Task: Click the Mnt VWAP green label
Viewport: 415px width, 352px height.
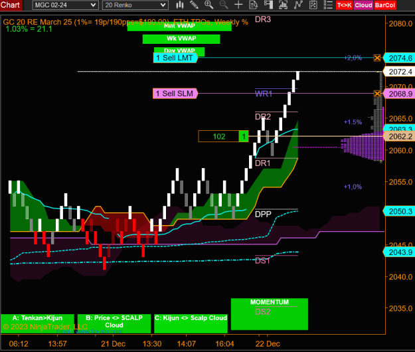Action: (179, 27)
